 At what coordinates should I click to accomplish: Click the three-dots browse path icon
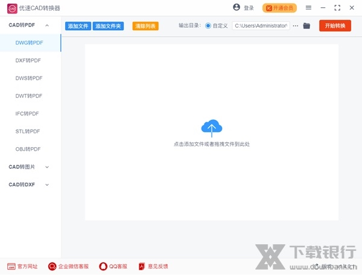tap(296, 26)
